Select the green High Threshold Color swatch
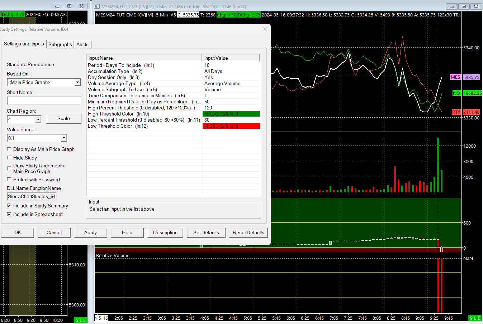Image resolution: width=483 pixels, height=324 pixels. pos(231,114)
